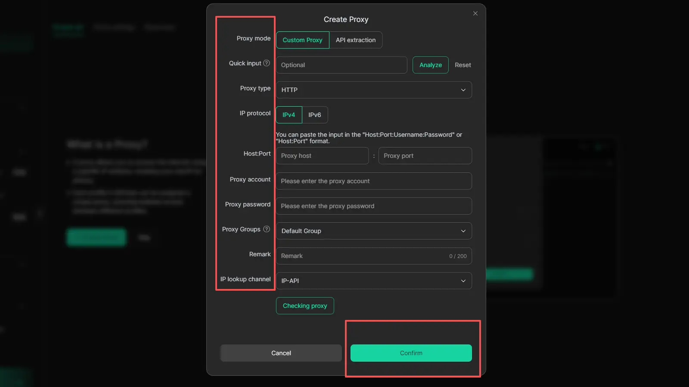Select IPv4 protocol option
689x387 pixels.
pyautogui.click(x=289, y=115)
